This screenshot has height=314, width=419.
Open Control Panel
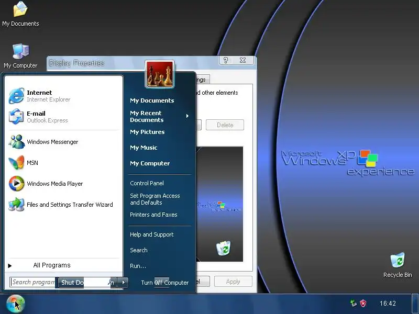click(147, 183)
